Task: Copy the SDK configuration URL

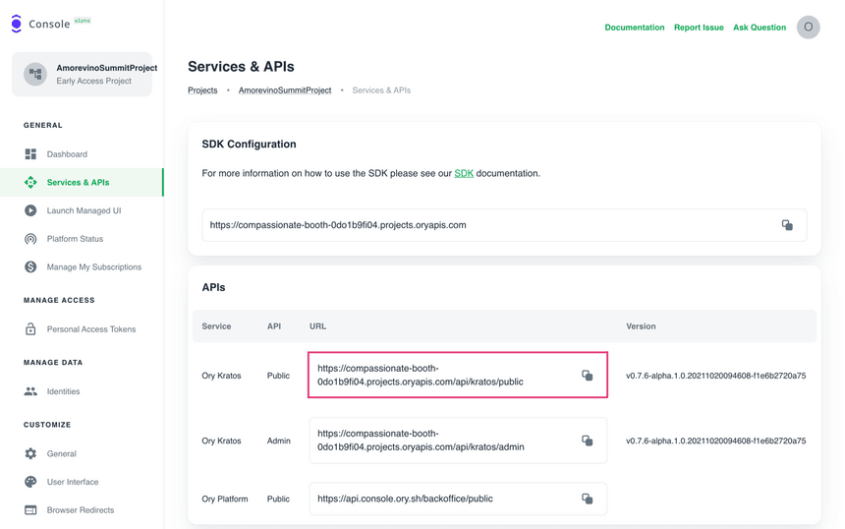Action: pos(787,225)
